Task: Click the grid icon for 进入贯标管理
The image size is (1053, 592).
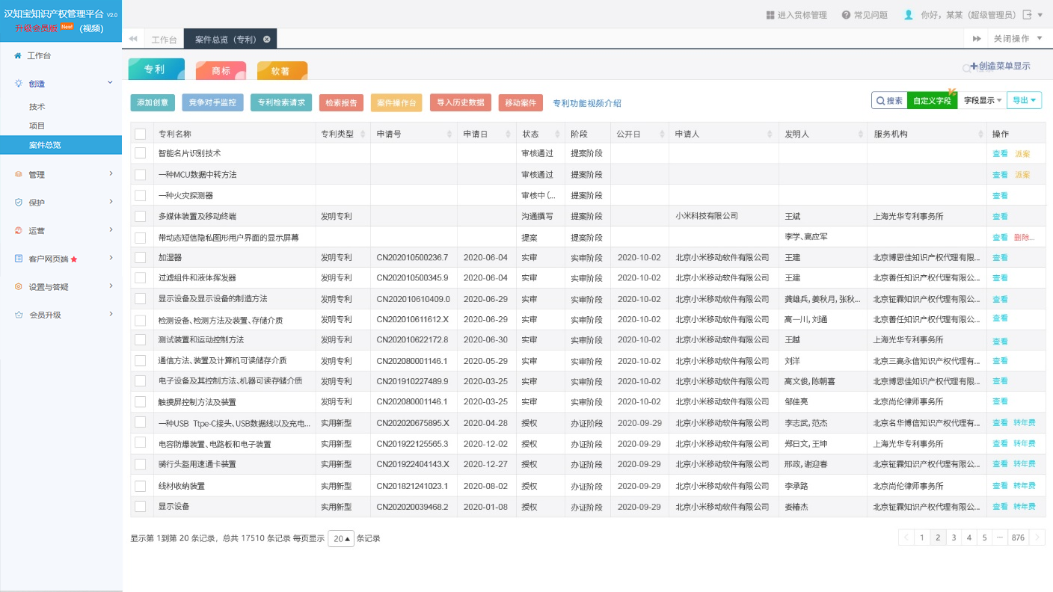Action: (770, 15)
